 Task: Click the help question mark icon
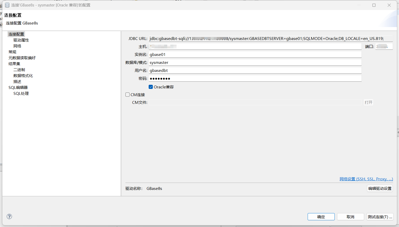9,216
